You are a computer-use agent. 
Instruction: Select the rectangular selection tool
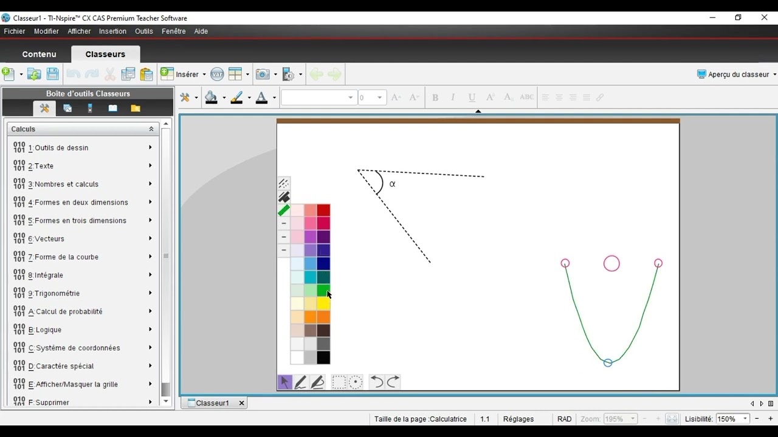pos(339,382)
